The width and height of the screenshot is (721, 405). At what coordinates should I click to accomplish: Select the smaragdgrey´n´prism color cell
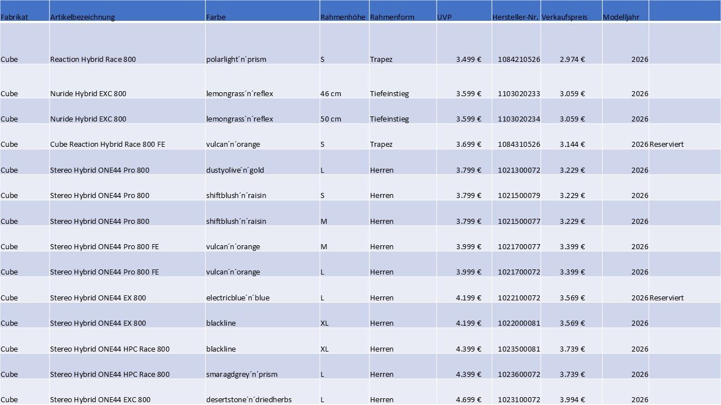coord(242,374)
